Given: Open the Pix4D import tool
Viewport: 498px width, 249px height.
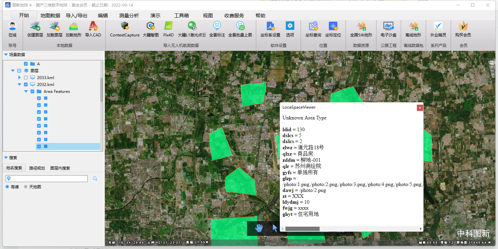Looking at the screenshot, I should point(169,30).
